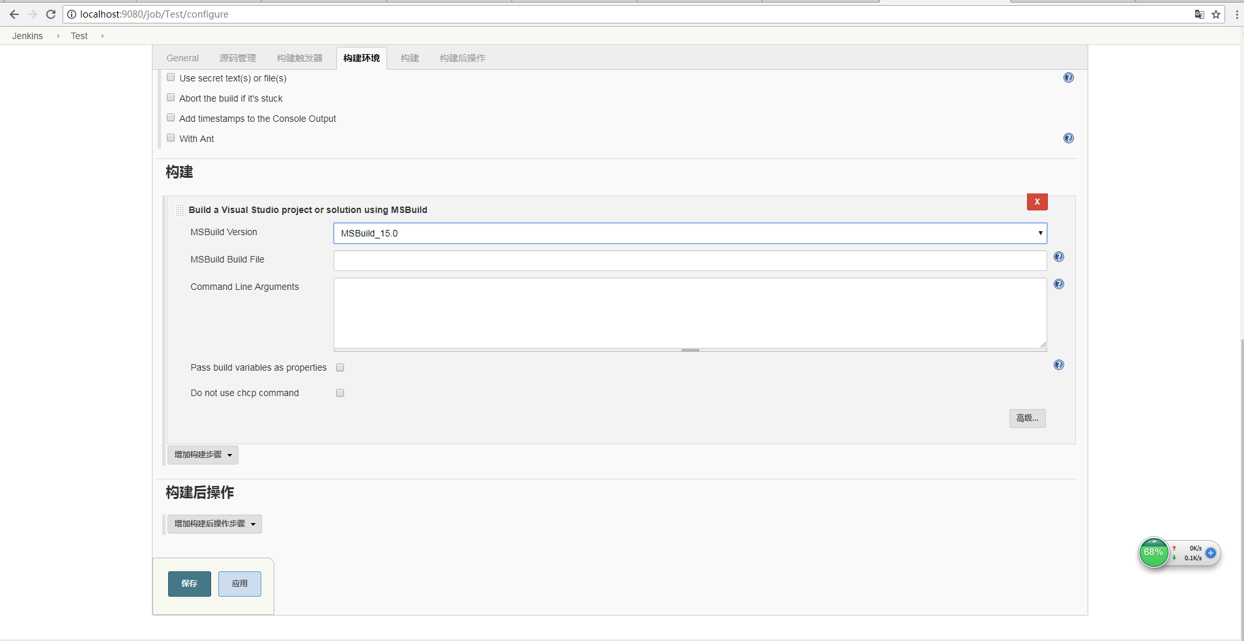Click the Command Line Arguments text area

coord(690,313)
